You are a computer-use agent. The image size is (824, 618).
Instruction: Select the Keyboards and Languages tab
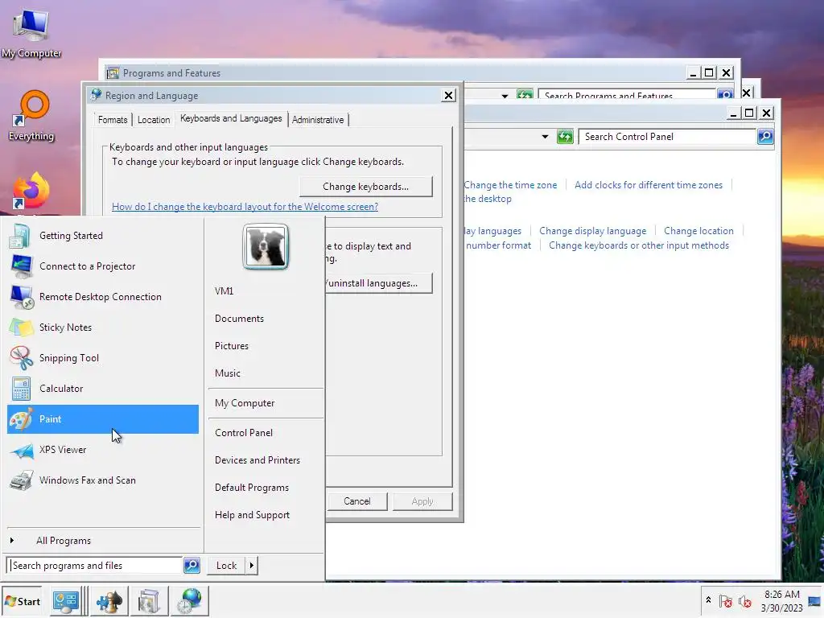pos(231,119)
